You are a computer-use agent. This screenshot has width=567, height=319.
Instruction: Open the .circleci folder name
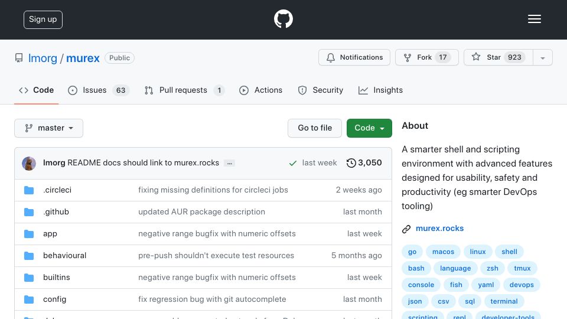[x=57, y=190]
